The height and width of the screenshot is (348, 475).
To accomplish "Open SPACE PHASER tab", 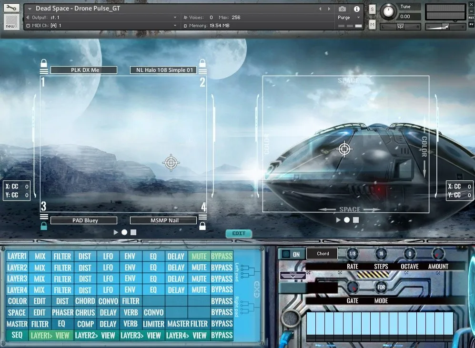I will 62,312.
